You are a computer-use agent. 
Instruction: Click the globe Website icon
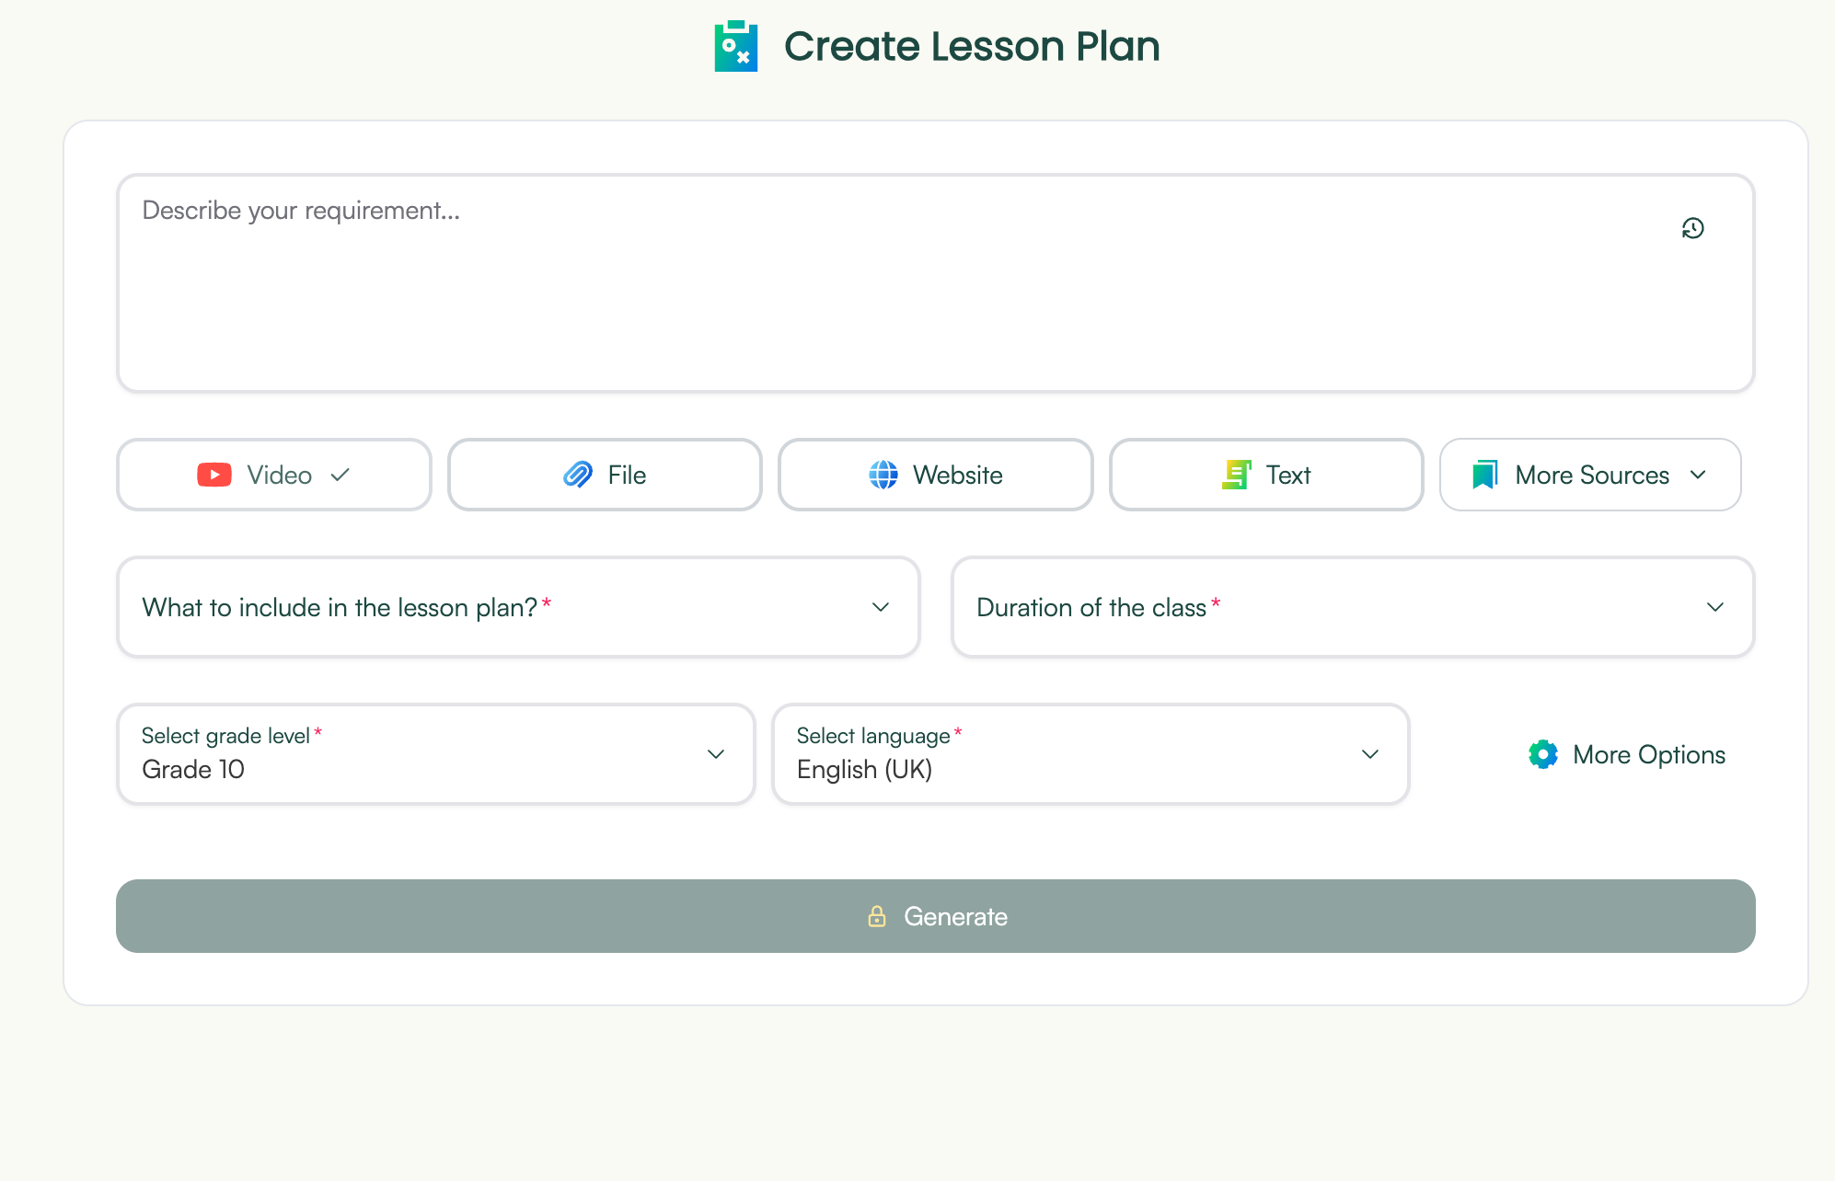coord(883,475)
